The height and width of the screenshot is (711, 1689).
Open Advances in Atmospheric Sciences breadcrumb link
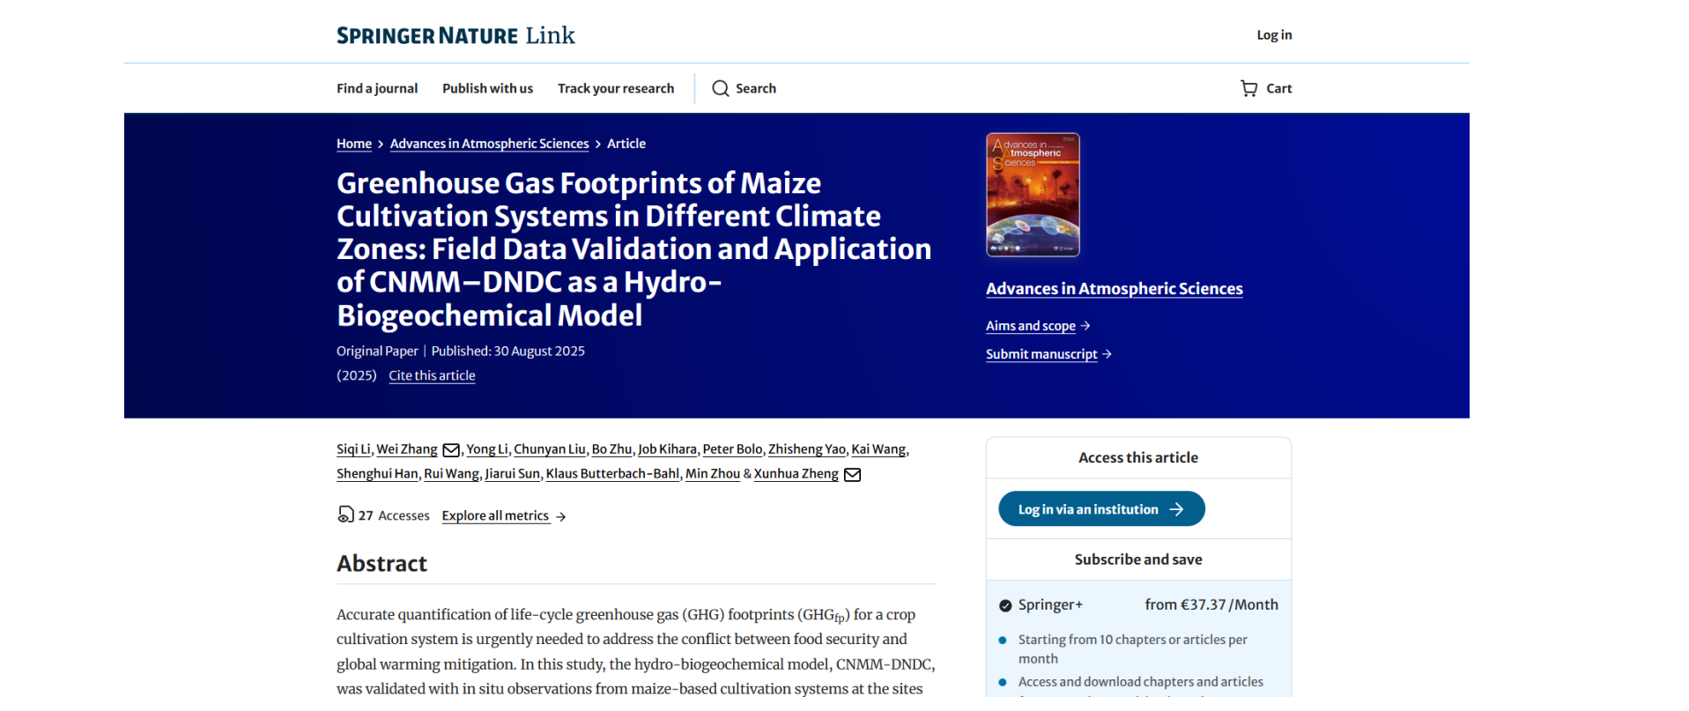489,144
